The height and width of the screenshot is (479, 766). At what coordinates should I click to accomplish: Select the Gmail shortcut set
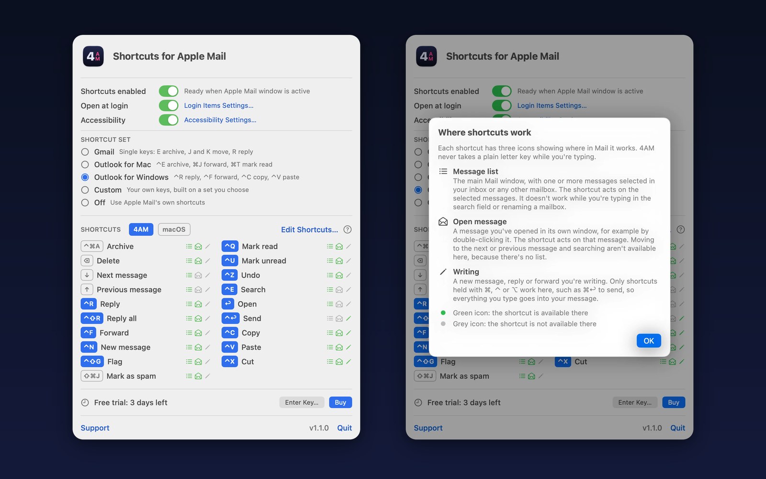85,152
